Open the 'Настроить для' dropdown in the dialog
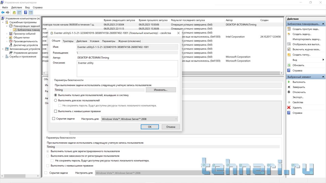The height and width of the screenshot is (183, 326). (x=139, y=119)
